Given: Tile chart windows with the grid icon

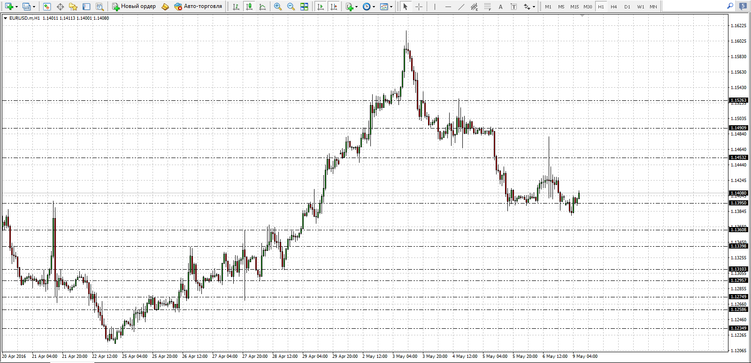Looking at the screenshot, I should [304, 7].
